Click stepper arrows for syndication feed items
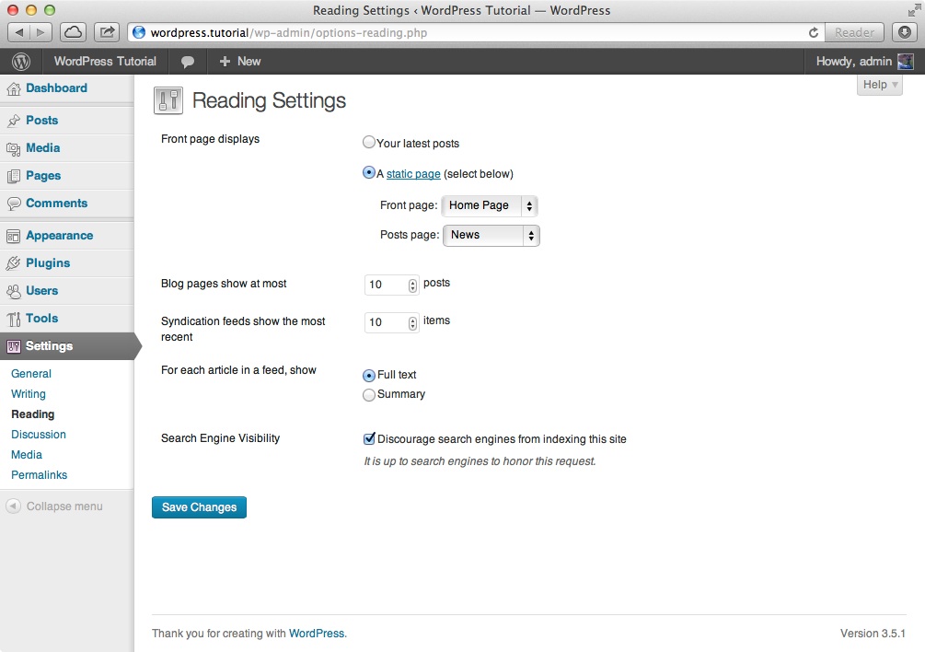Screen dimensions: 925x652 tap(412, 322)
